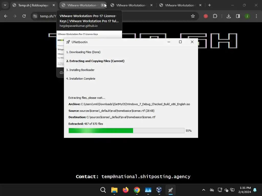
Task: Open File Explorer from taskbar
Action: click(114, 190)
